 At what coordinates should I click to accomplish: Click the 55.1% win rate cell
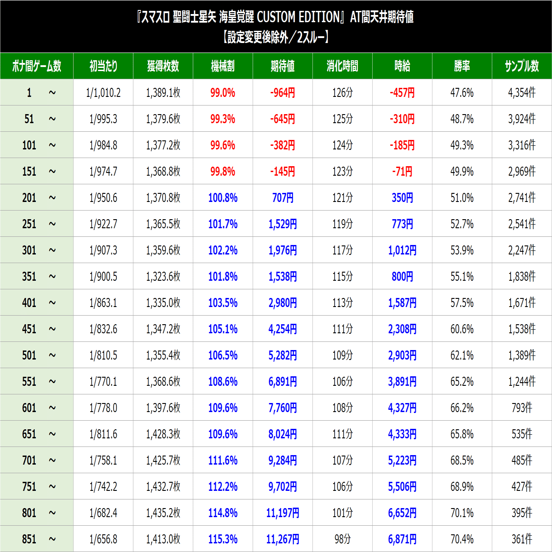tap(462, 277)
